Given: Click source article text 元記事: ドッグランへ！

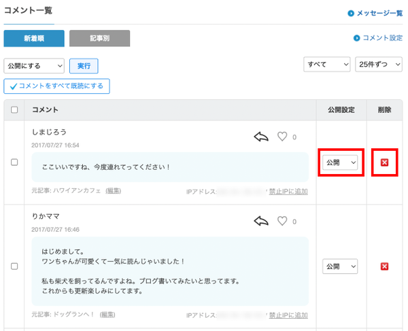Looking at the screenshot, I should (63, 315).
